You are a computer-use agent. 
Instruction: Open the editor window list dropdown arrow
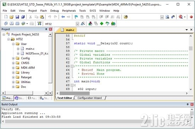(x=187, y=30)
